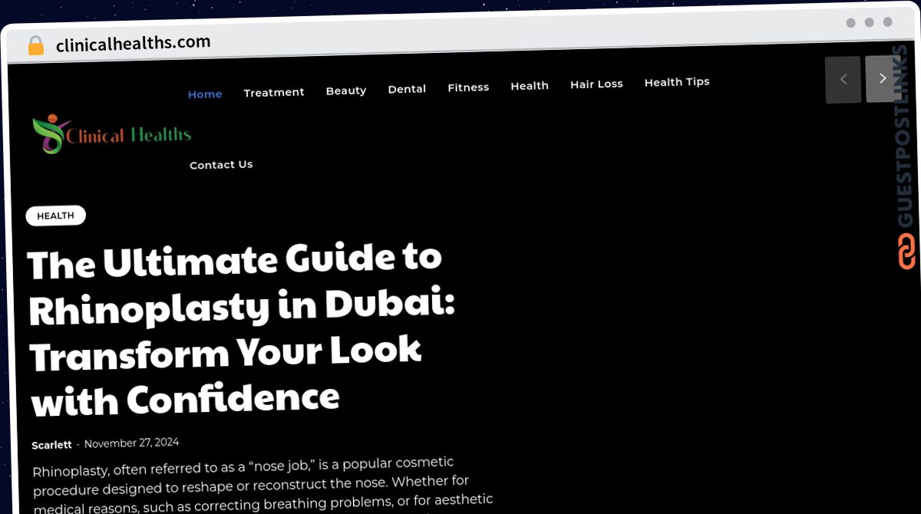Open the Hair Loss category
This screenshot has height=514, width=921.
click(x=596, y=84)
